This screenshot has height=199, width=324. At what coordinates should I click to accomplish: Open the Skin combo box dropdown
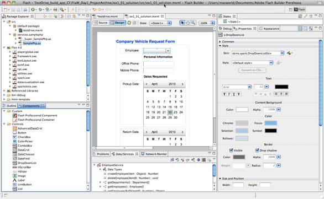click(x=283, y=53)
